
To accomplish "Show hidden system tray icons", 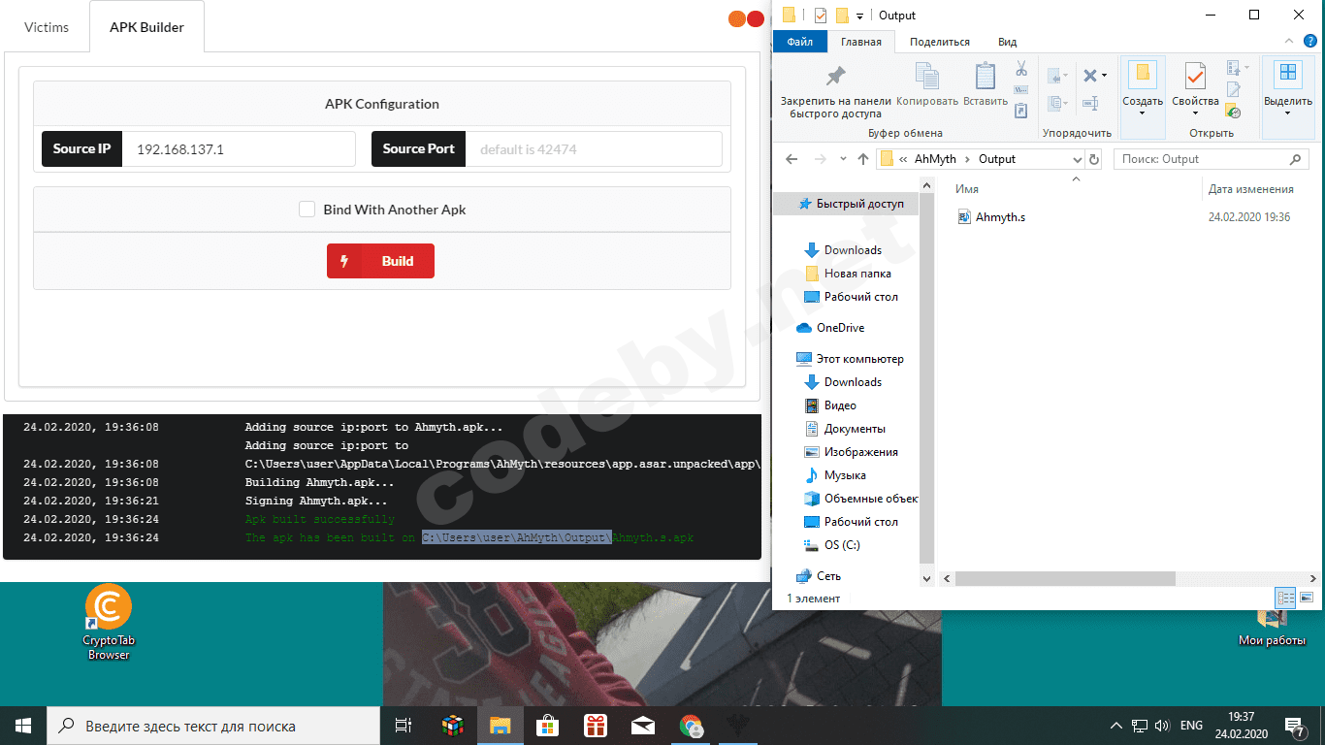I will point(1115,726).
